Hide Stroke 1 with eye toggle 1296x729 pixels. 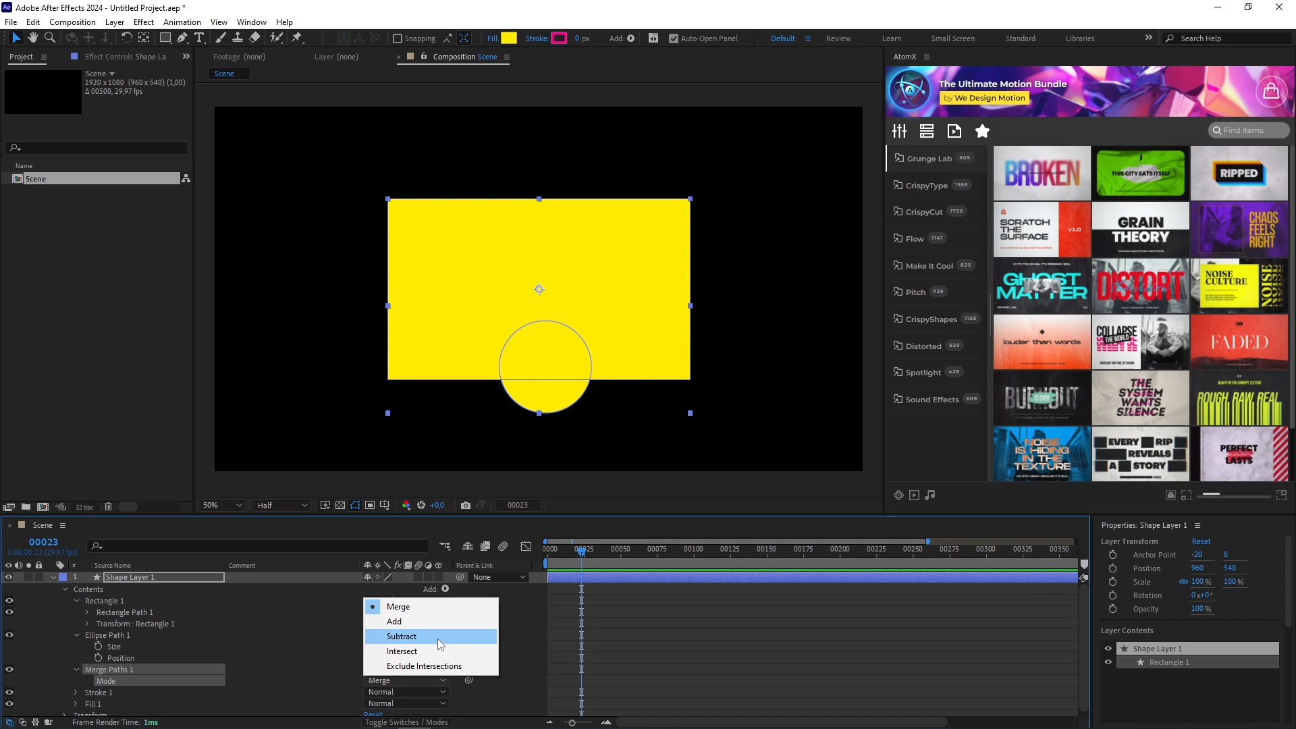[9, 693]
